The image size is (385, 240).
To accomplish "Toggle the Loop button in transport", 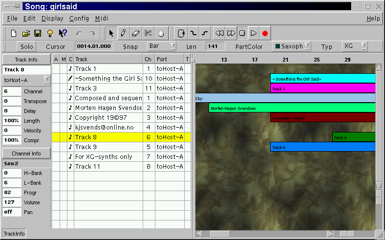I will point(181,33).
